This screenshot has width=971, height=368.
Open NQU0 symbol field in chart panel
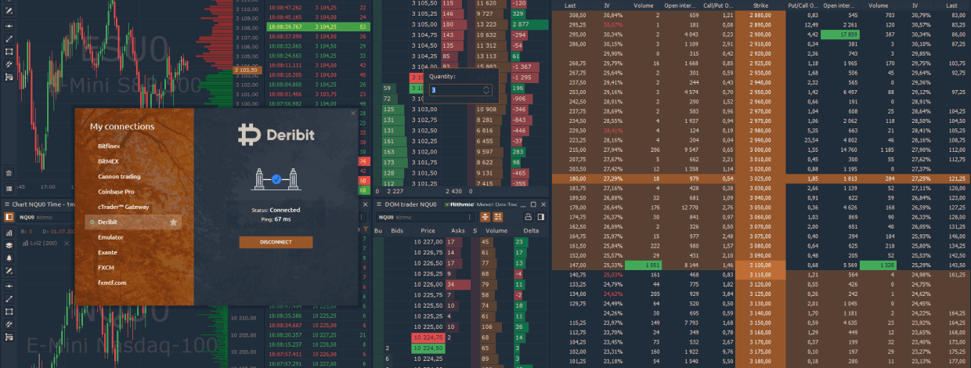point(45,216)
